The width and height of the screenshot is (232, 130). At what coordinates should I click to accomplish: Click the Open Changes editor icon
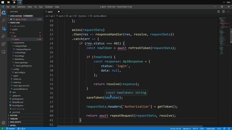click(218, 12)
